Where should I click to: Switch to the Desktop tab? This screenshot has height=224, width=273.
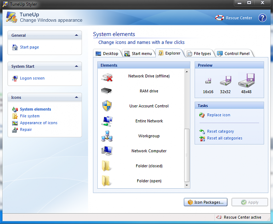107,54
